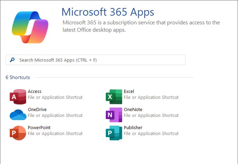
Task: Open the purple OneNote icon
Action: tap(114, 114)
